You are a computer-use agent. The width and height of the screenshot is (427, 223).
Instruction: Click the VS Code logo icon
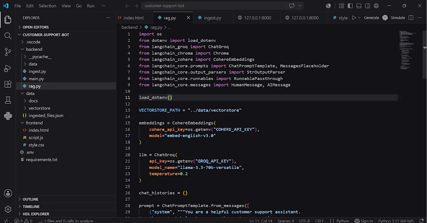pyautogui.click(x=6, y=6)
